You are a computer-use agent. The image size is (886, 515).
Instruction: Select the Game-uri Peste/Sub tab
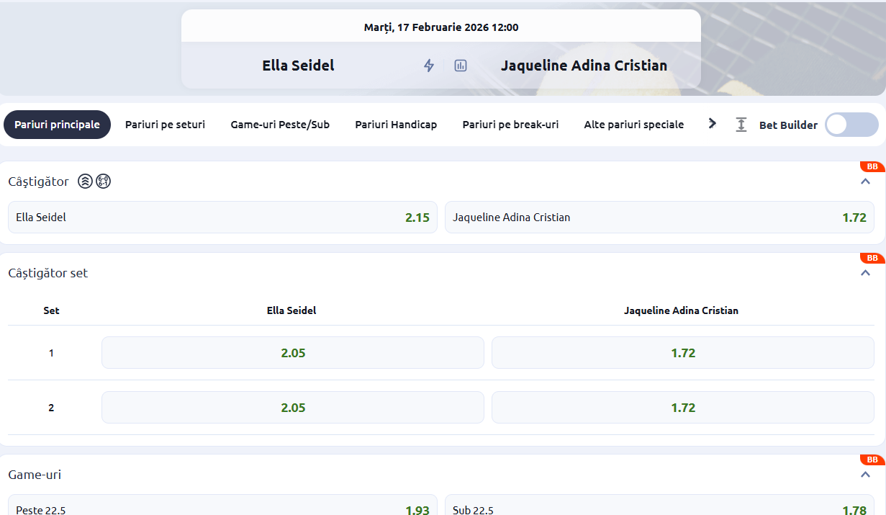point(280,125)
